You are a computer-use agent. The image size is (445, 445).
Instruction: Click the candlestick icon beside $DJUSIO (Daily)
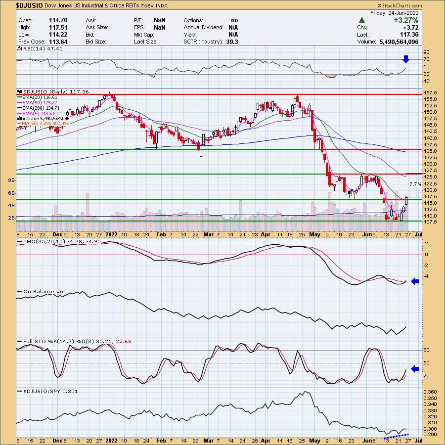click(x=20, y=91)
